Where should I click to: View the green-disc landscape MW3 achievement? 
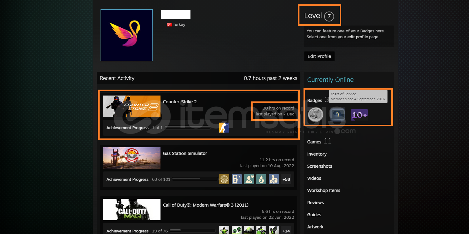249,231
